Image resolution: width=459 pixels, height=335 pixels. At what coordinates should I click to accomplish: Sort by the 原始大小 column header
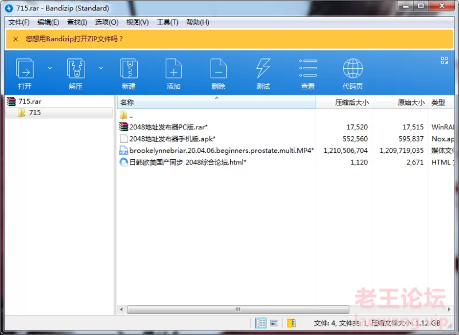pos(400,103)
